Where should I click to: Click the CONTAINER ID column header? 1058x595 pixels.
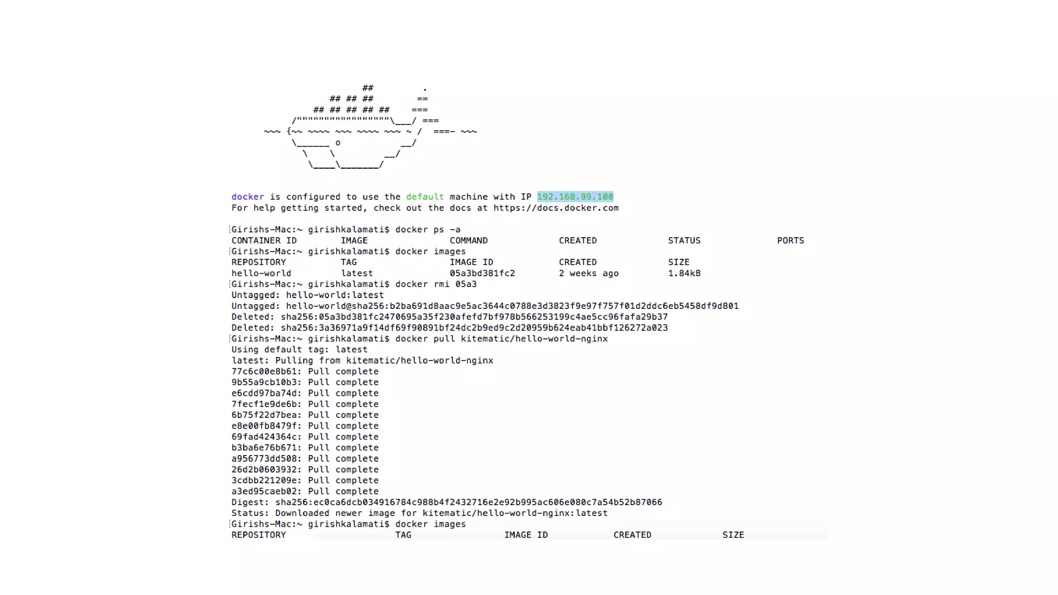coord(264,241)
